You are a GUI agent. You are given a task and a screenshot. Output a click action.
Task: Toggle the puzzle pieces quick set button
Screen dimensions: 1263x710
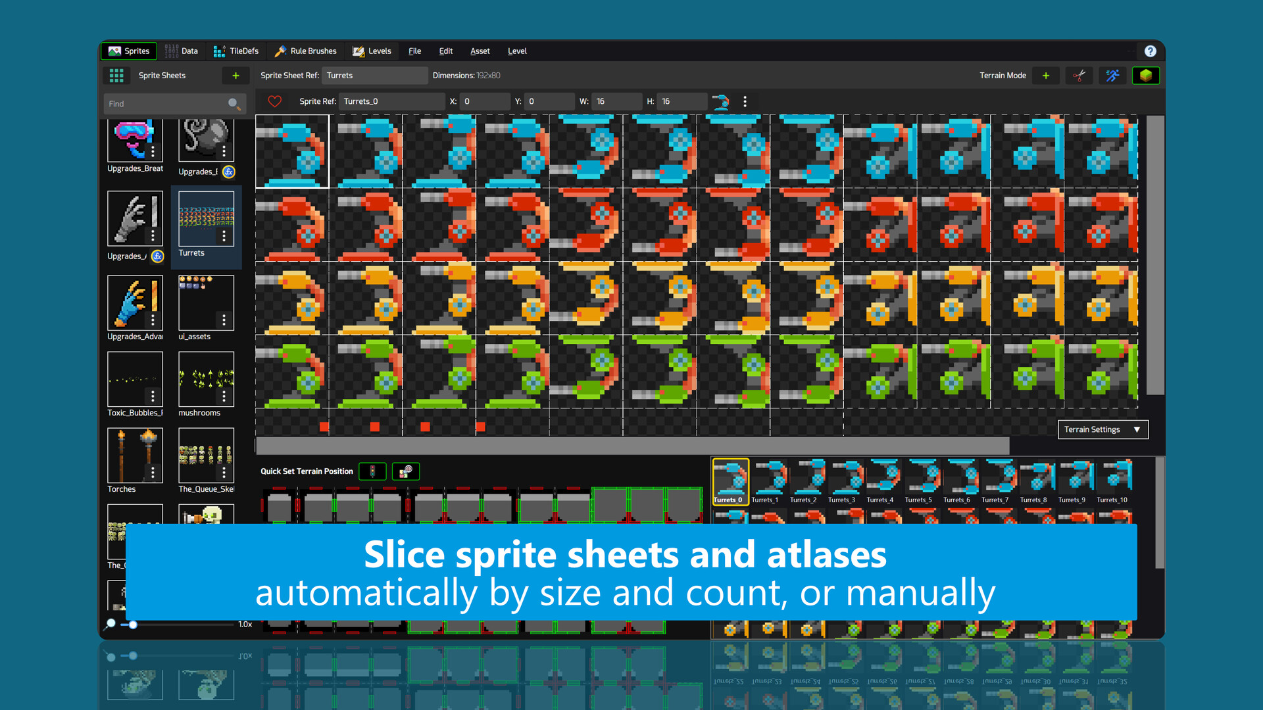(x=405, y=471)
